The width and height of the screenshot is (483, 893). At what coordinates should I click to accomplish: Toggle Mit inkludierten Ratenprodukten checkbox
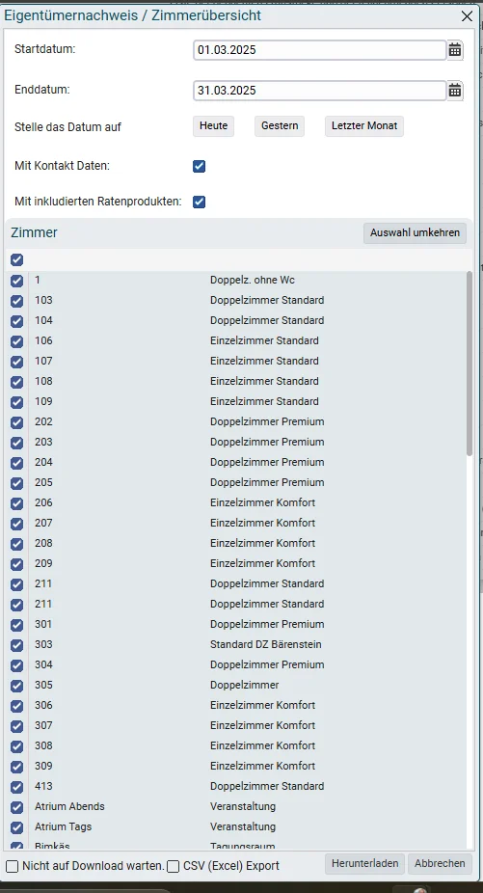point(199,202)
